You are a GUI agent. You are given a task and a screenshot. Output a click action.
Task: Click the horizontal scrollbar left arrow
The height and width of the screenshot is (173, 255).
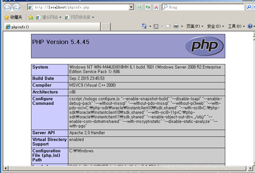coord(6,168)
